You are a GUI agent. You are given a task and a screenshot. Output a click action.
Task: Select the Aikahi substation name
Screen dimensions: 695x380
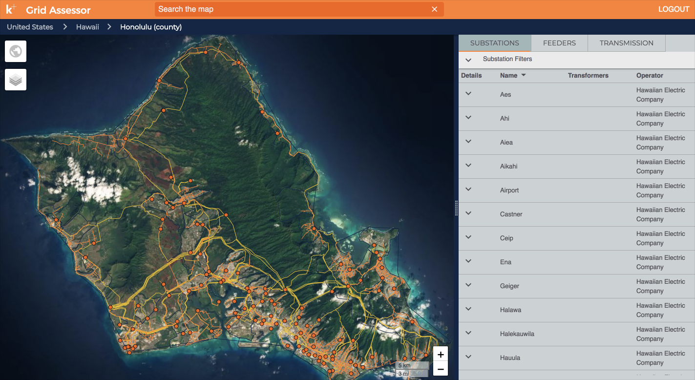coord(508,167)
